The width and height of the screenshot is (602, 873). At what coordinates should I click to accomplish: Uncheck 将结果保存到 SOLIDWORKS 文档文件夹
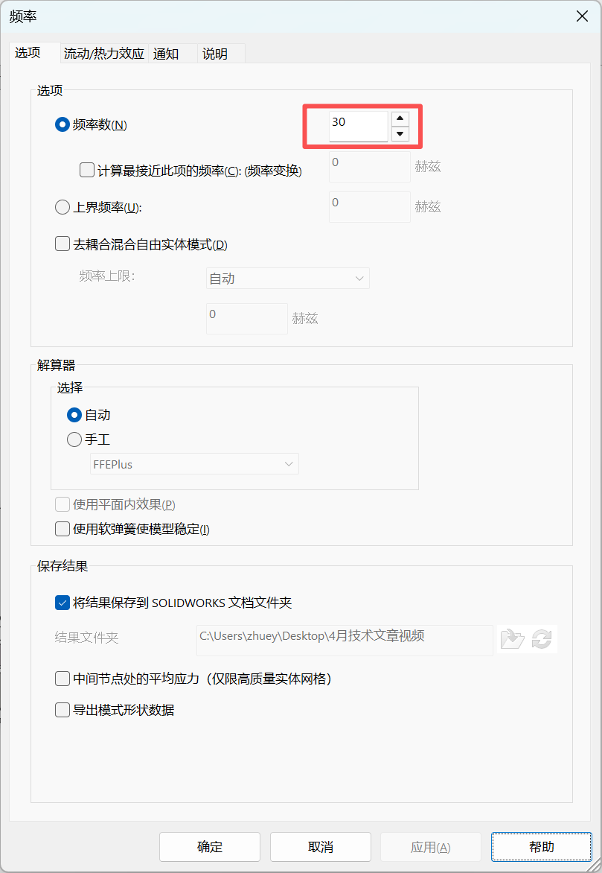click(63, 603)
